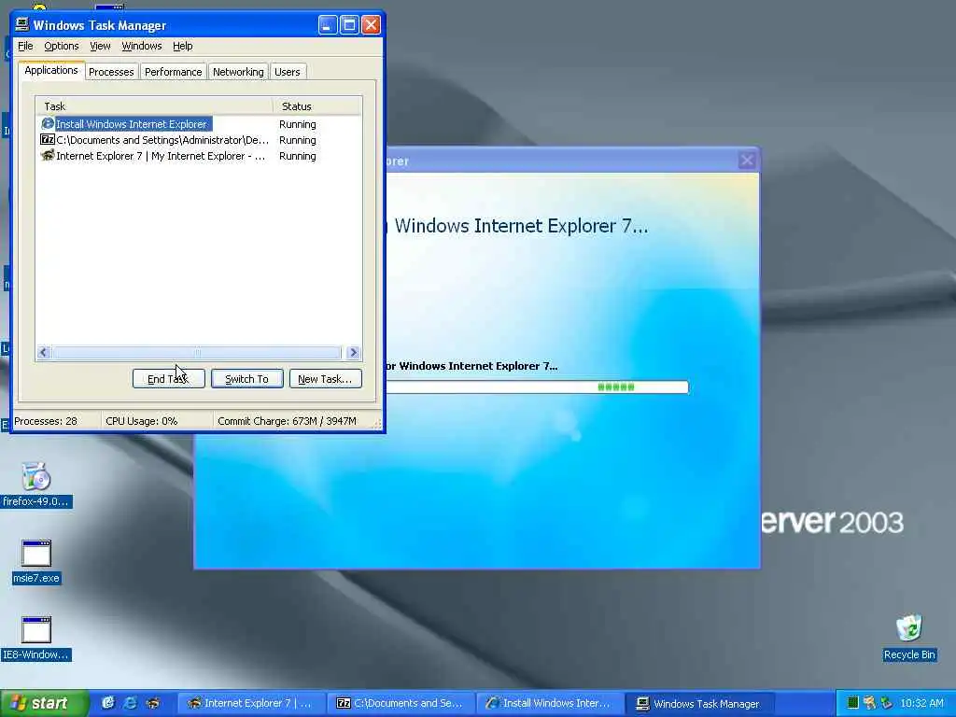
Task: Click the Task Manager title bar icon
Action: coord(22,24)
